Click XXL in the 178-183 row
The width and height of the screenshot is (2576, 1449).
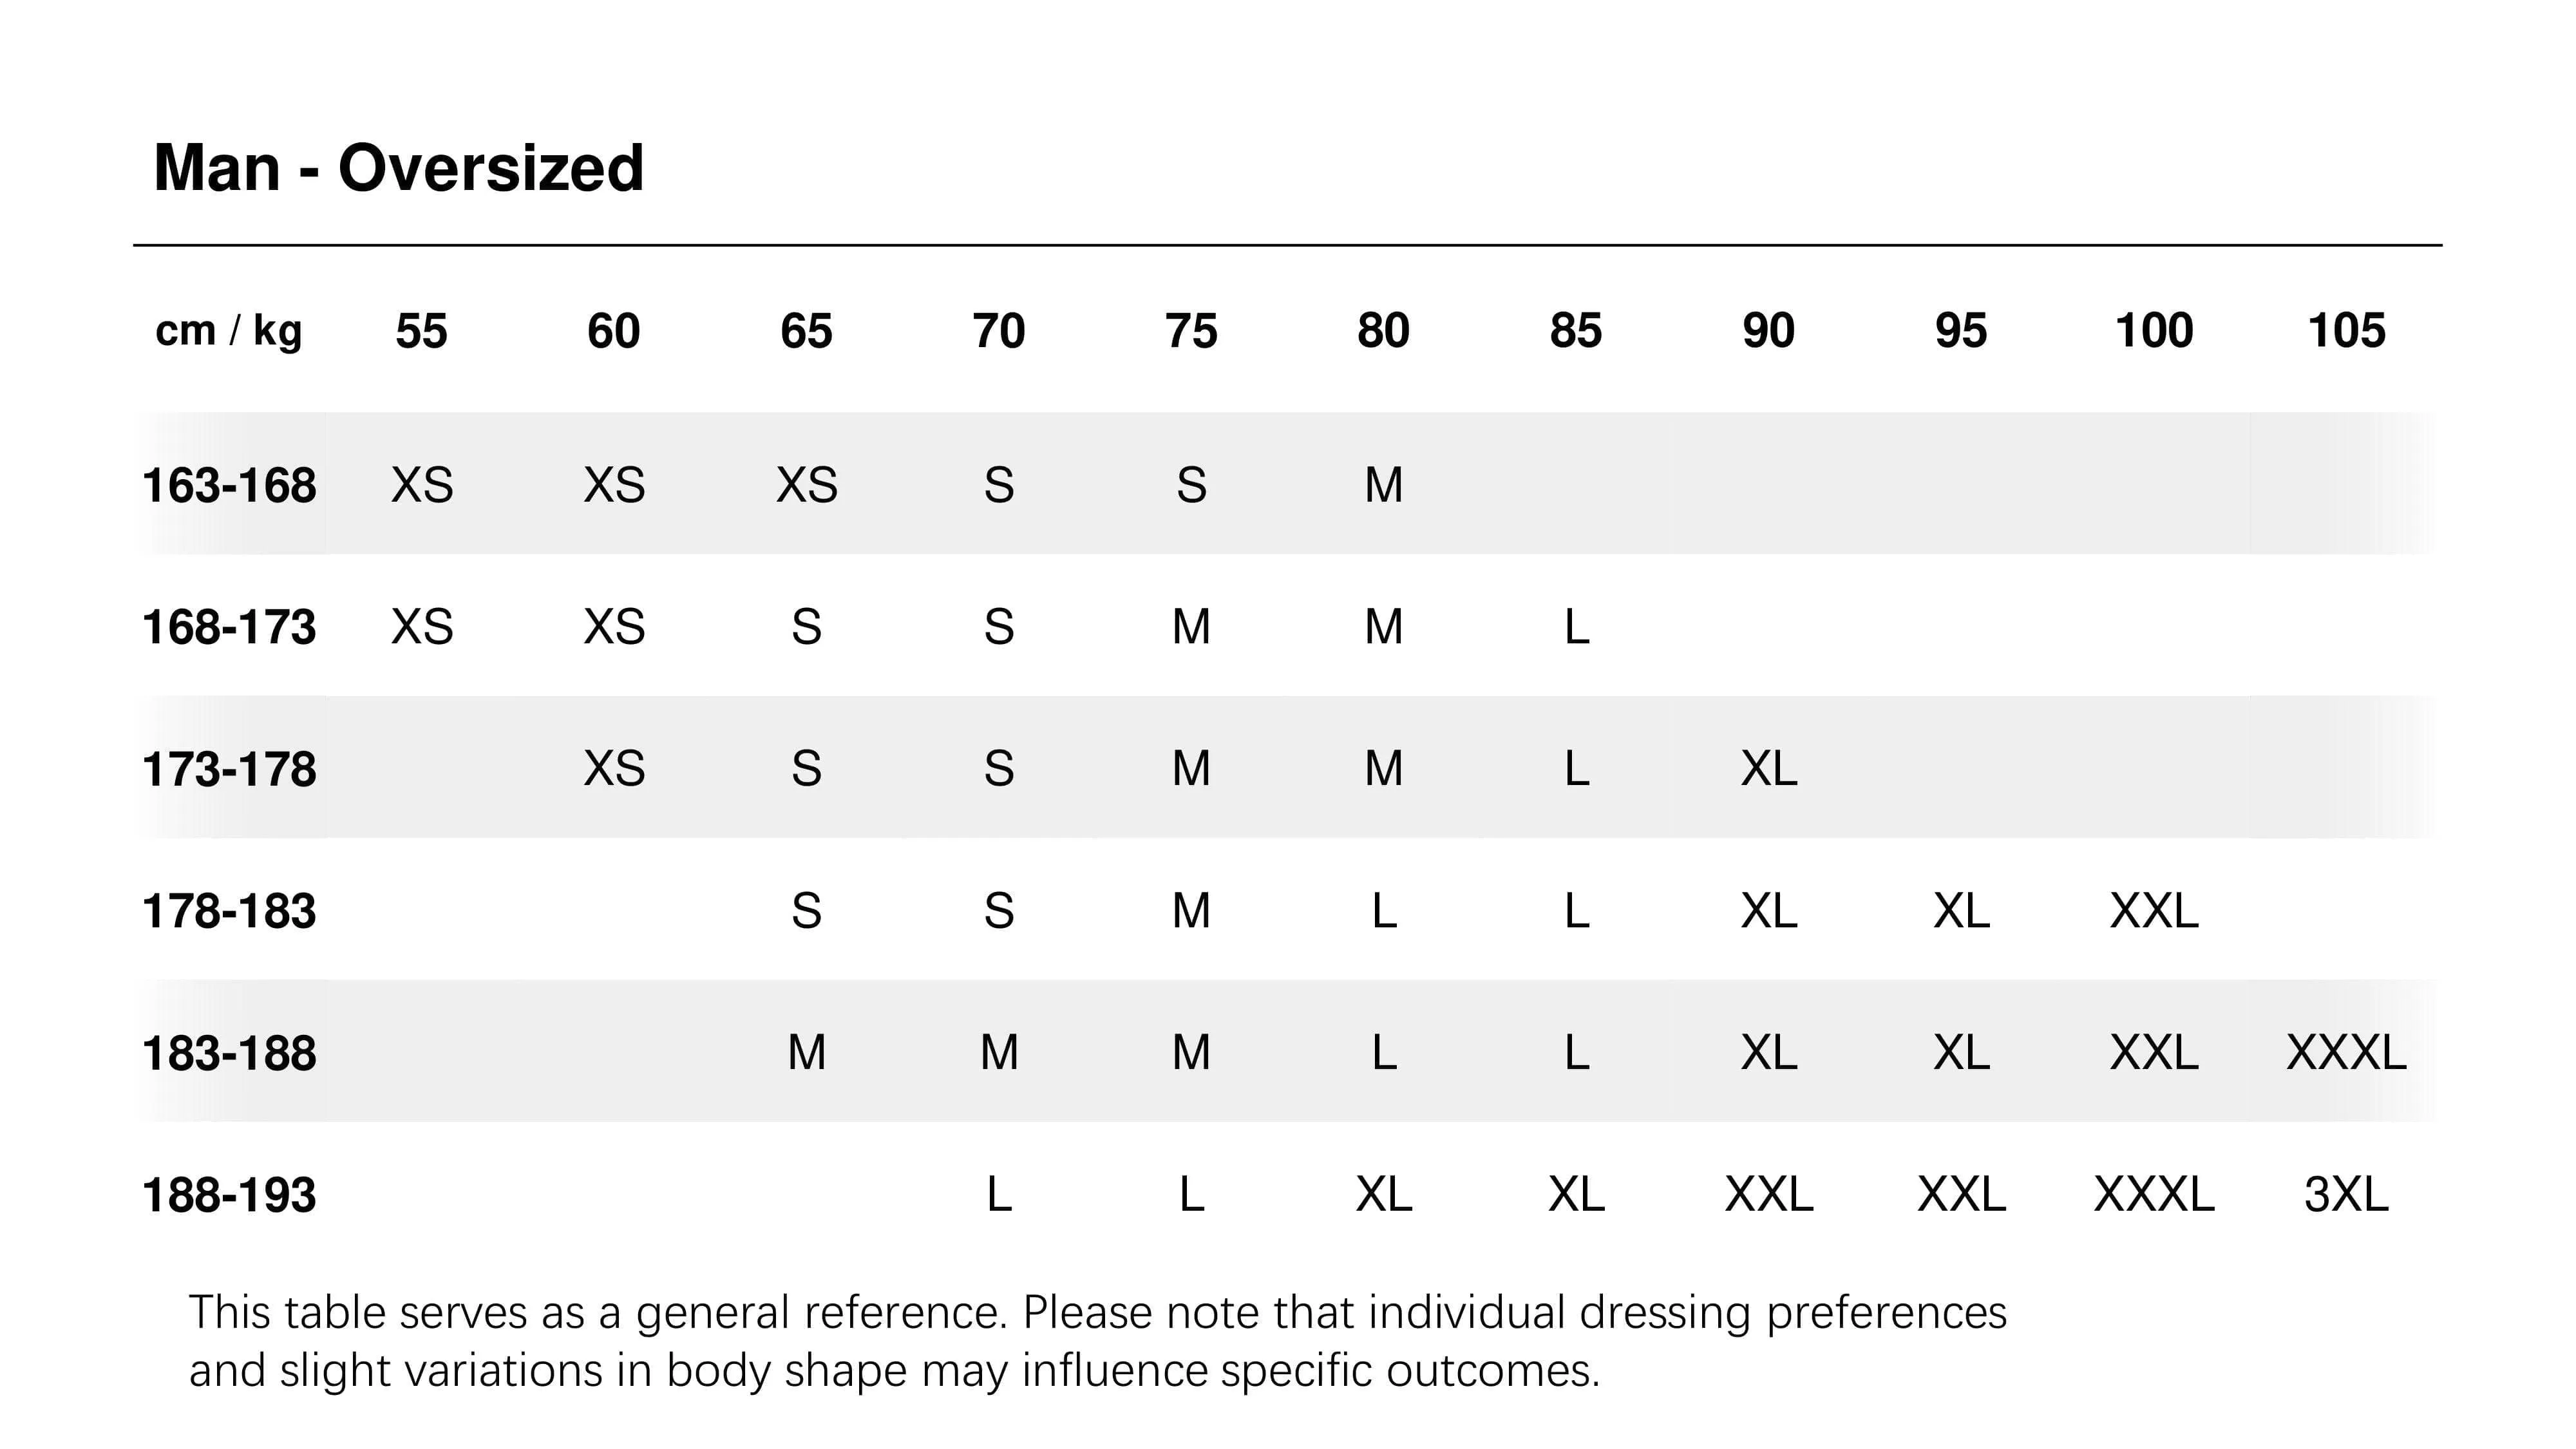(2154, 911)
